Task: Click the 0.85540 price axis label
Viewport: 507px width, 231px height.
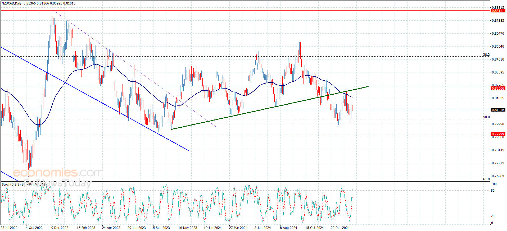Action: (498, 47)
